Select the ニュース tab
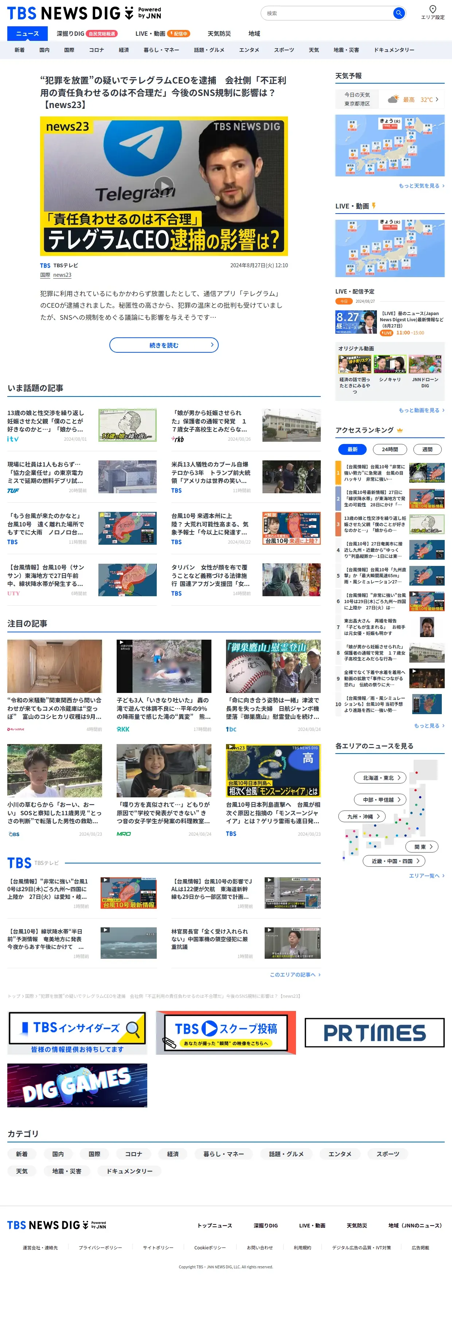 coord(27,34)
